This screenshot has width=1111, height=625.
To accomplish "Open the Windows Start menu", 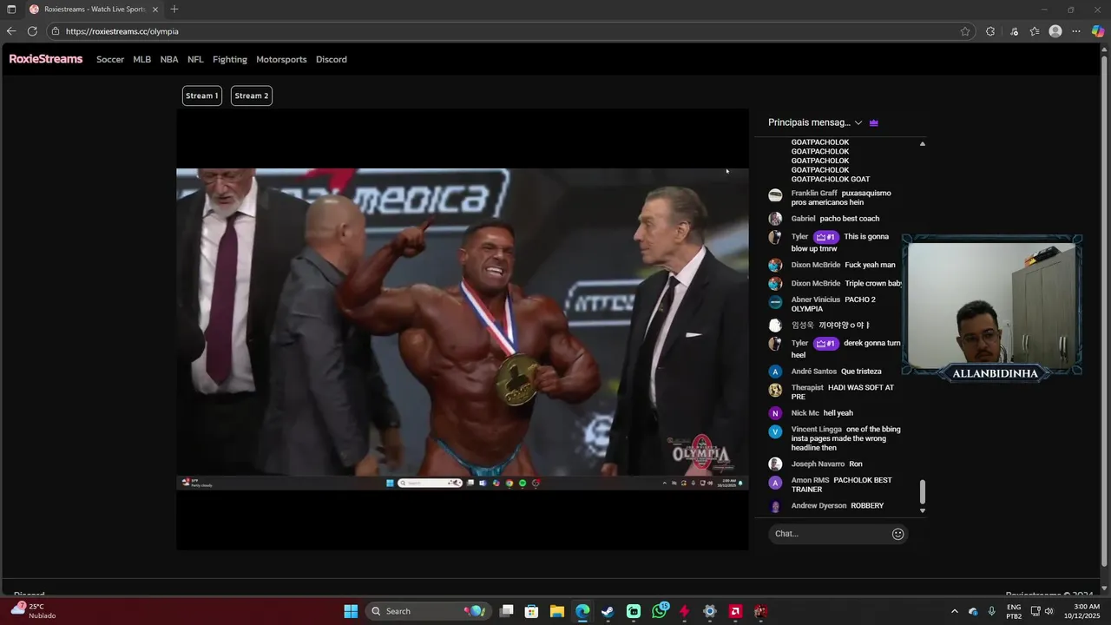I will point(351,611).
